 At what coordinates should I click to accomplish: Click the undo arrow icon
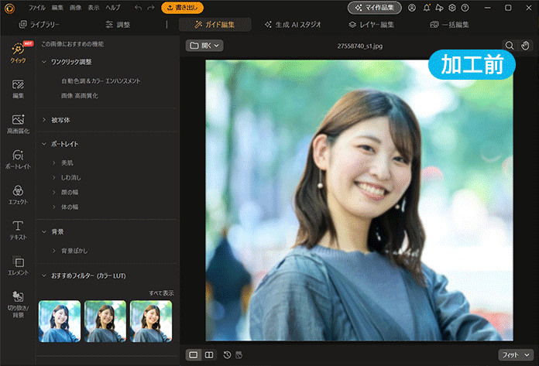[x=138, y=8]
